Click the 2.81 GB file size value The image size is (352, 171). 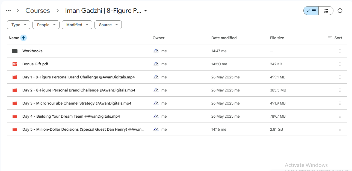pos(276,129)
